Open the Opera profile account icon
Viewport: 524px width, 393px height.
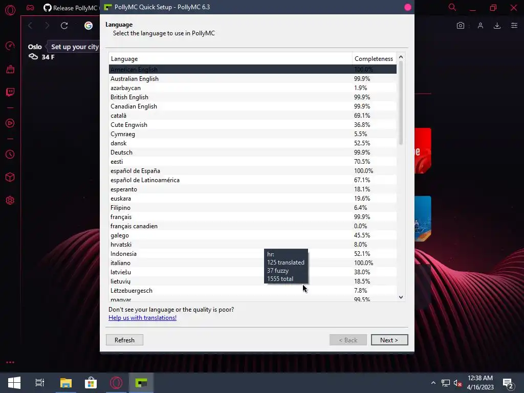click(x=481, y=26)
